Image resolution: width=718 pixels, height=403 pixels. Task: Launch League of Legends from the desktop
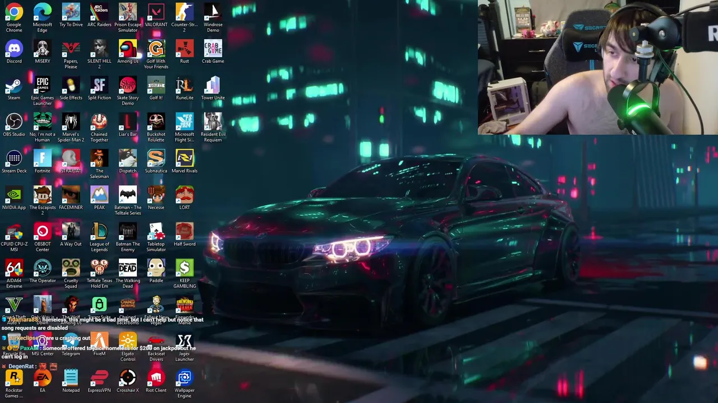pos(99,231)
